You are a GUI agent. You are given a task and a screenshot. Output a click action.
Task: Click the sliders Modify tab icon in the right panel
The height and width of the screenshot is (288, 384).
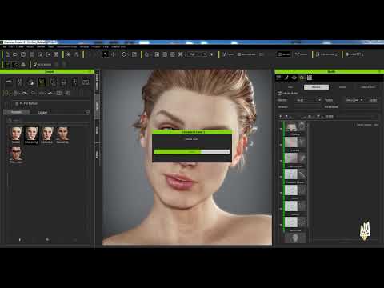click(278, 78)
